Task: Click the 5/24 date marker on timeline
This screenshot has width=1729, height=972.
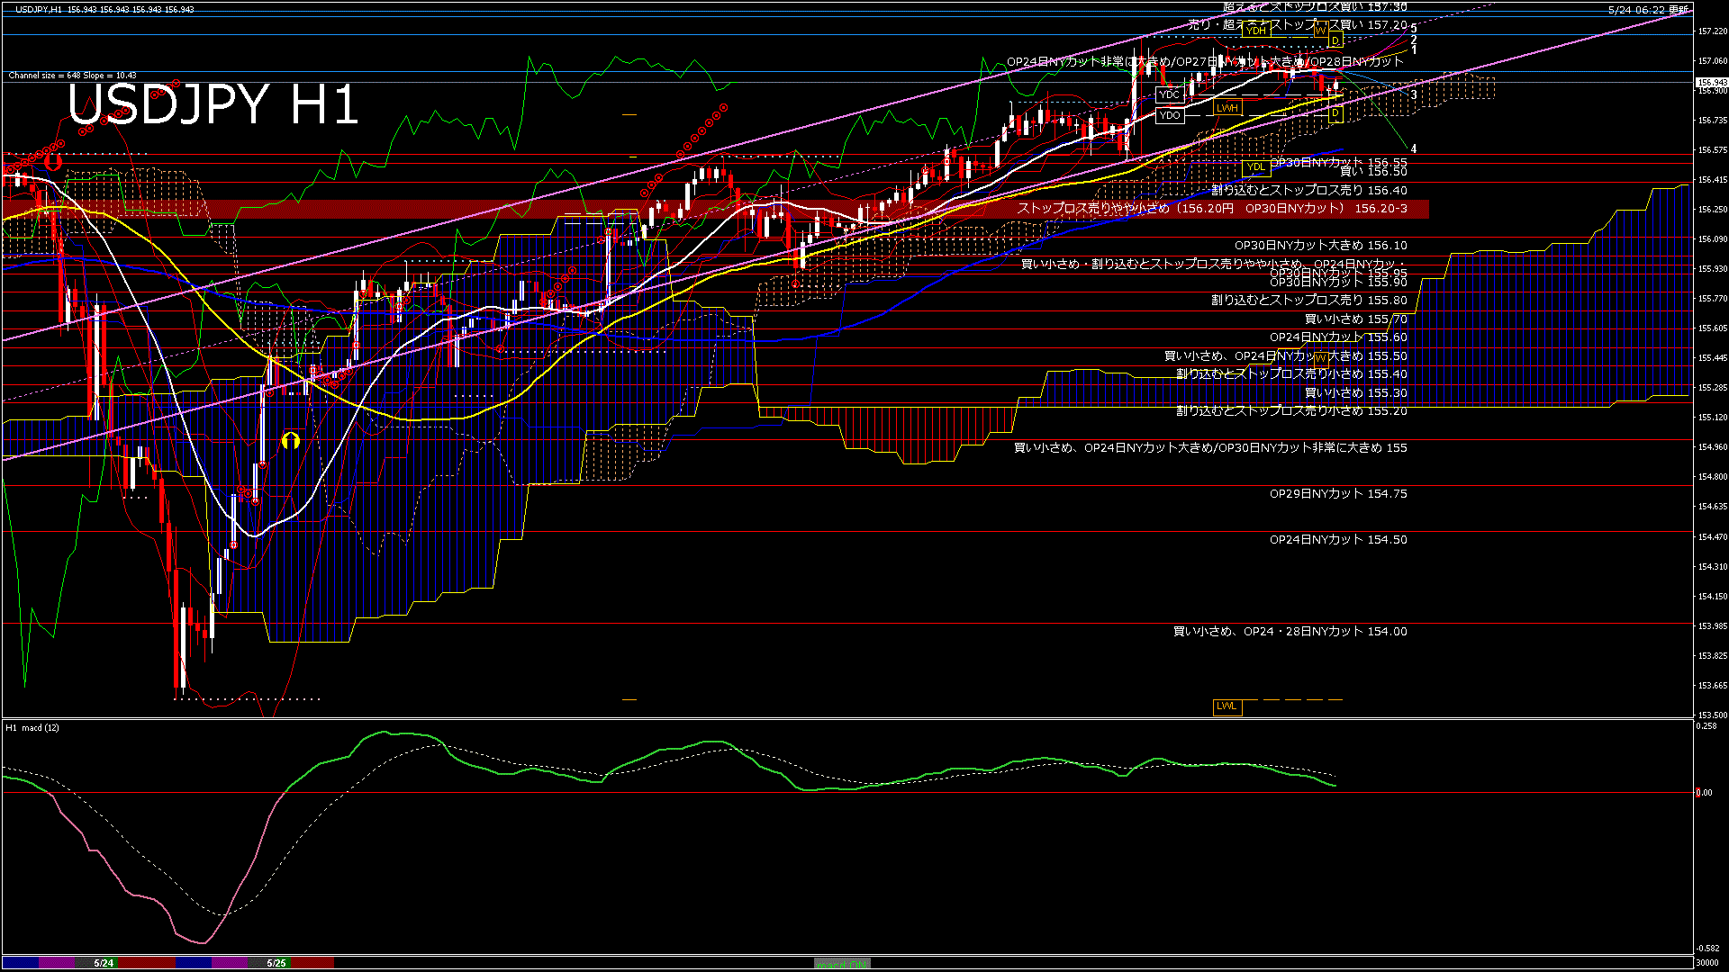Action: [104, 963]
